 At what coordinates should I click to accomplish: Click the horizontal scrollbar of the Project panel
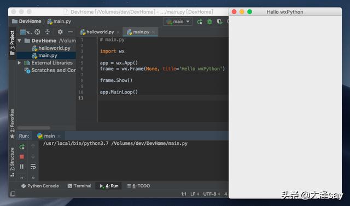click(x=34, y=128)
